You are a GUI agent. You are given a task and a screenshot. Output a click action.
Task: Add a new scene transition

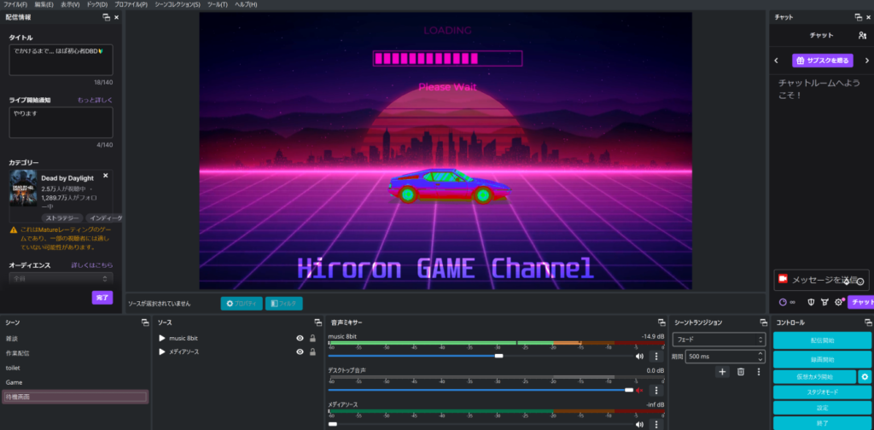coord(722,371)
